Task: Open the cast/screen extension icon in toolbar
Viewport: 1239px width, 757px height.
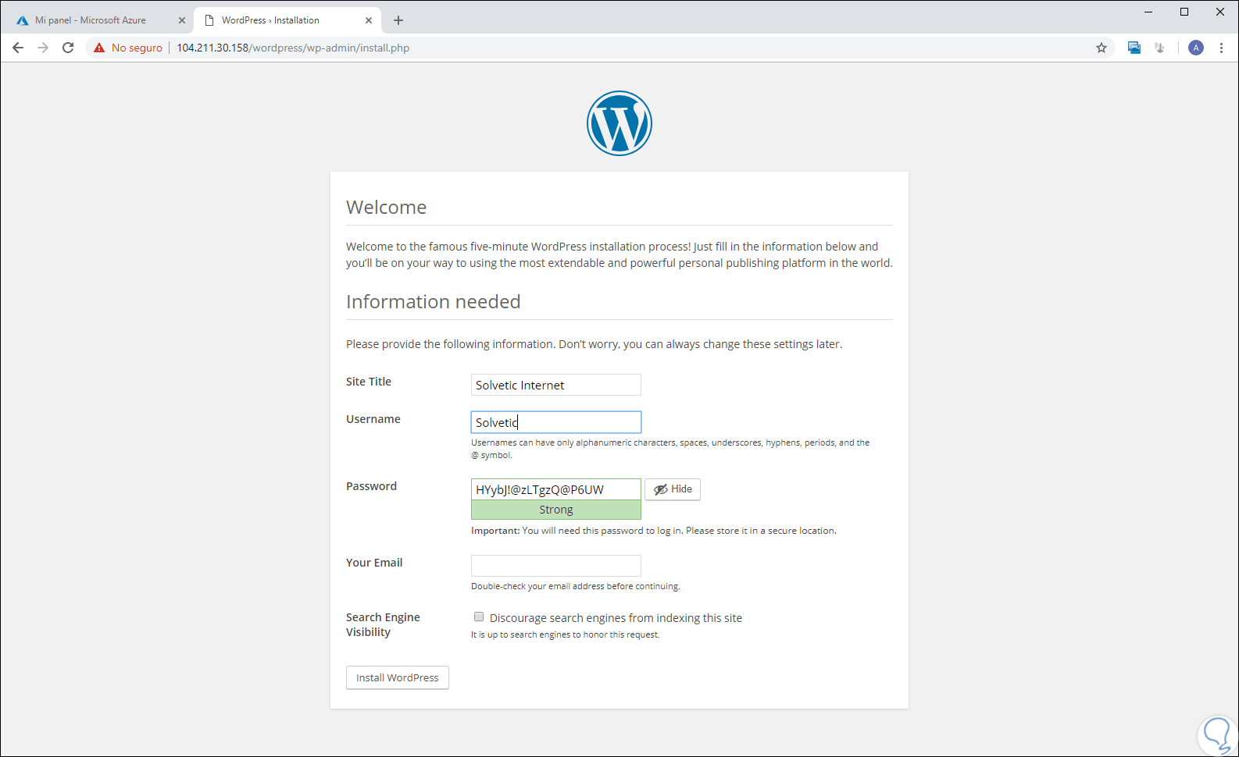Action: pos(1134,48)
